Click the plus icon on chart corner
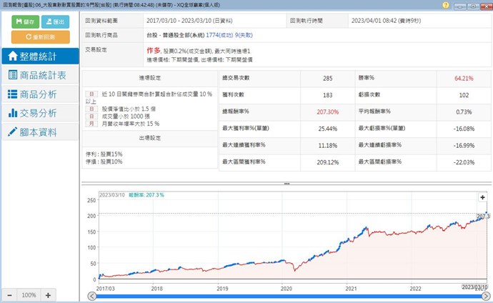 [482, 197]
